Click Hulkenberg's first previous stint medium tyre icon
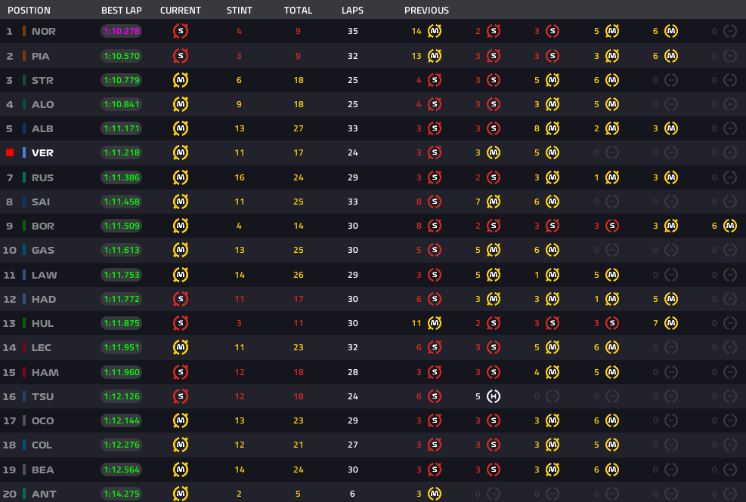746x502 pixels. [435, 323]
